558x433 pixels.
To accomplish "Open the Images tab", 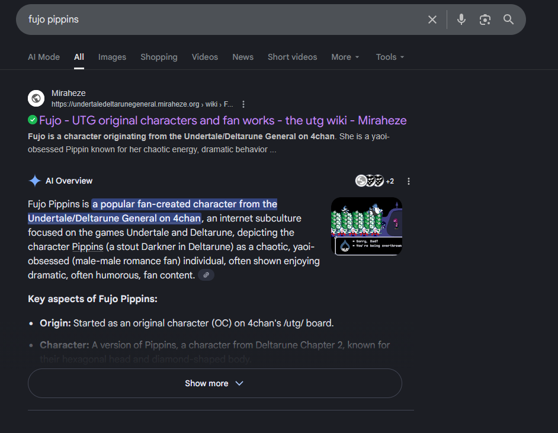I will [x=112, y=57].
